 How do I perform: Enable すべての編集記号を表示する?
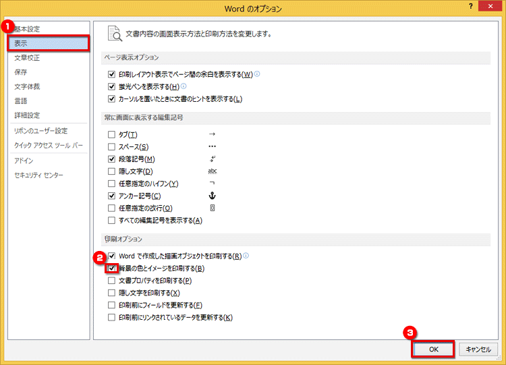(111, 221)
